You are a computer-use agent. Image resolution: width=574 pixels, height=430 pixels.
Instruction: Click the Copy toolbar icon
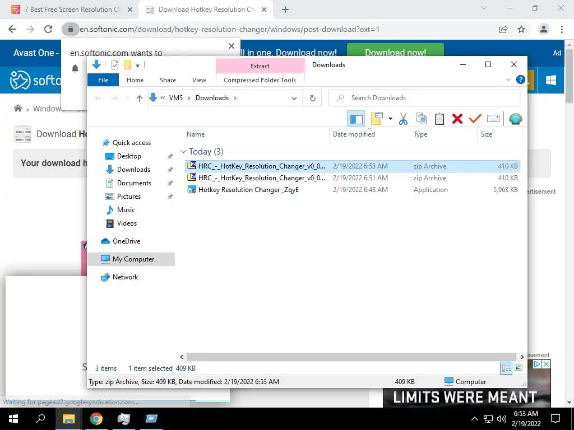[422, 119]
